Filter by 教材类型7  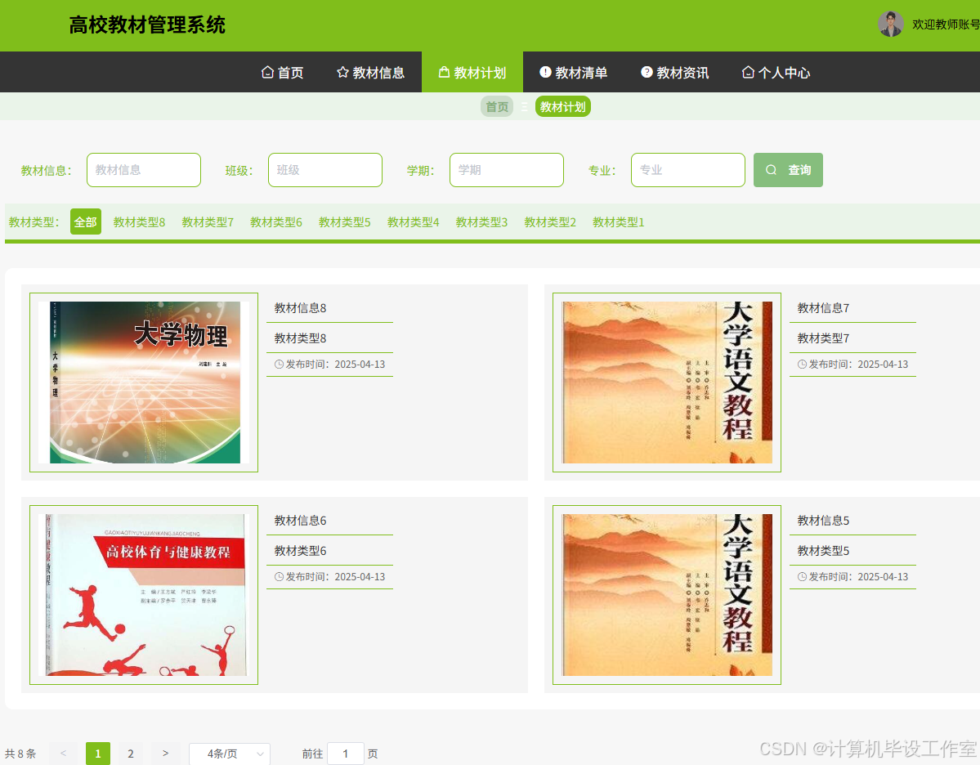click(208, 221)
